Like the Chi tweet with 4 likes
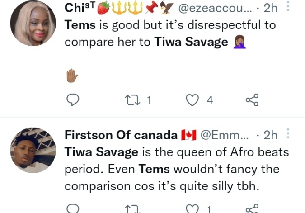The height and width of the screenshot is (213, 305). click(193, 99)
